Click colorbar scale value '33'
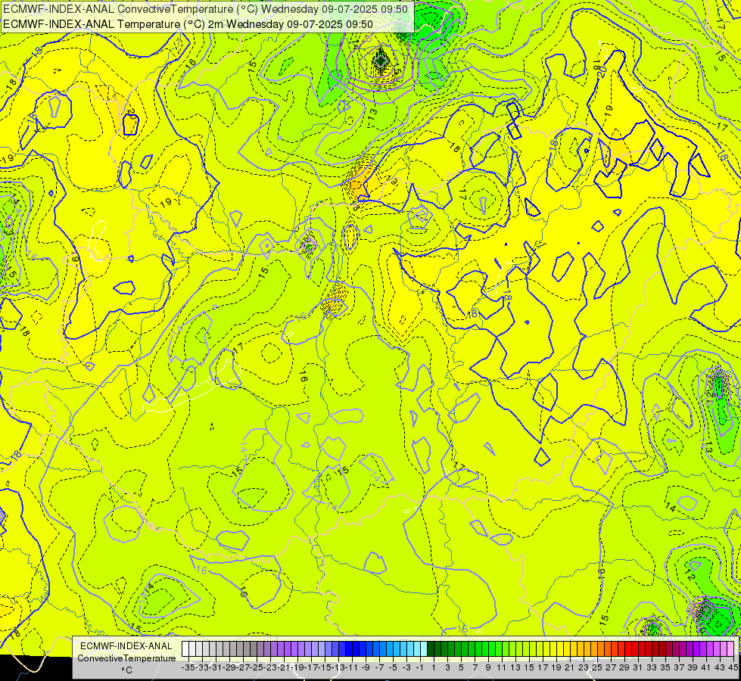The image size is (741, 681). [652, 667]
